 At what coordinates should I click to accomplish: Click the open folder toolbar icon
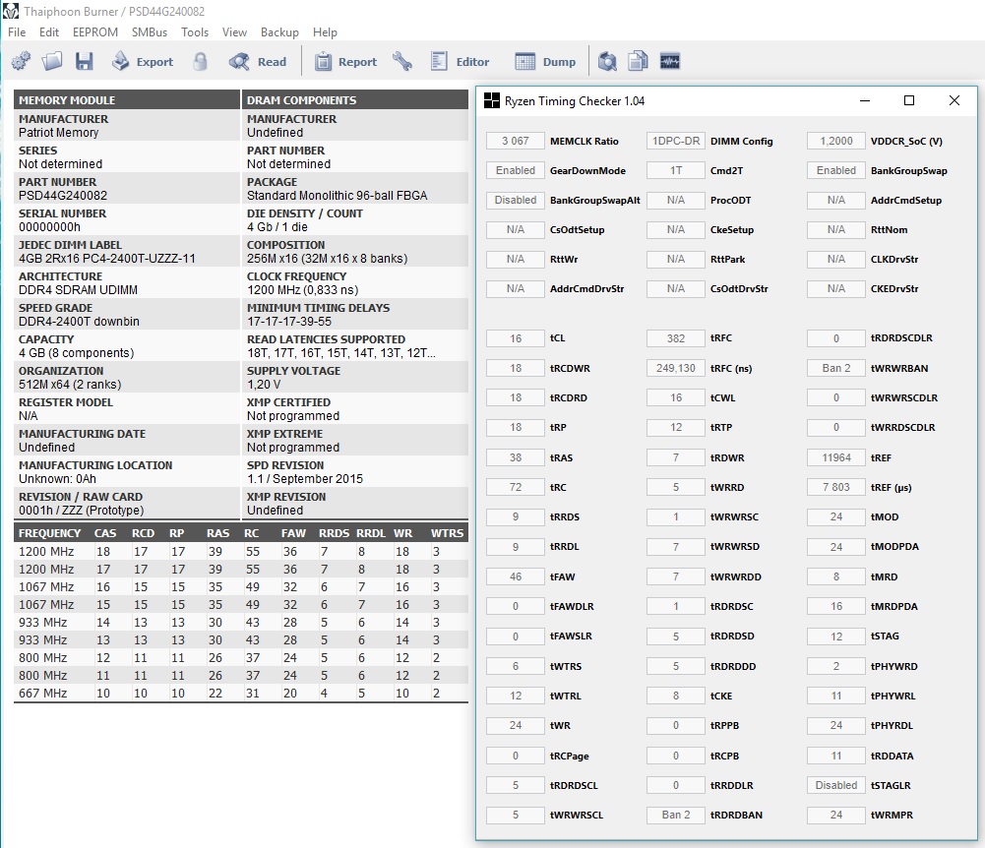(52, 62)
